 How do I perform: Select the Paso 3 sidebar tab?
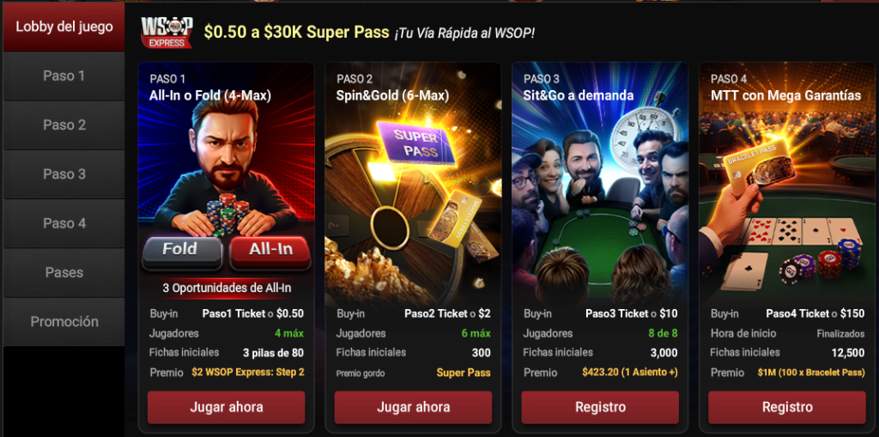coord(64,174)
